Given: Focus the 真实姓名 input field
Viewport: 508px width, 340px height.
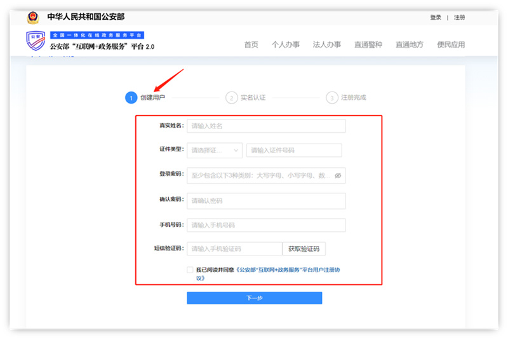Looking at the screenshot, I should 265,126.
